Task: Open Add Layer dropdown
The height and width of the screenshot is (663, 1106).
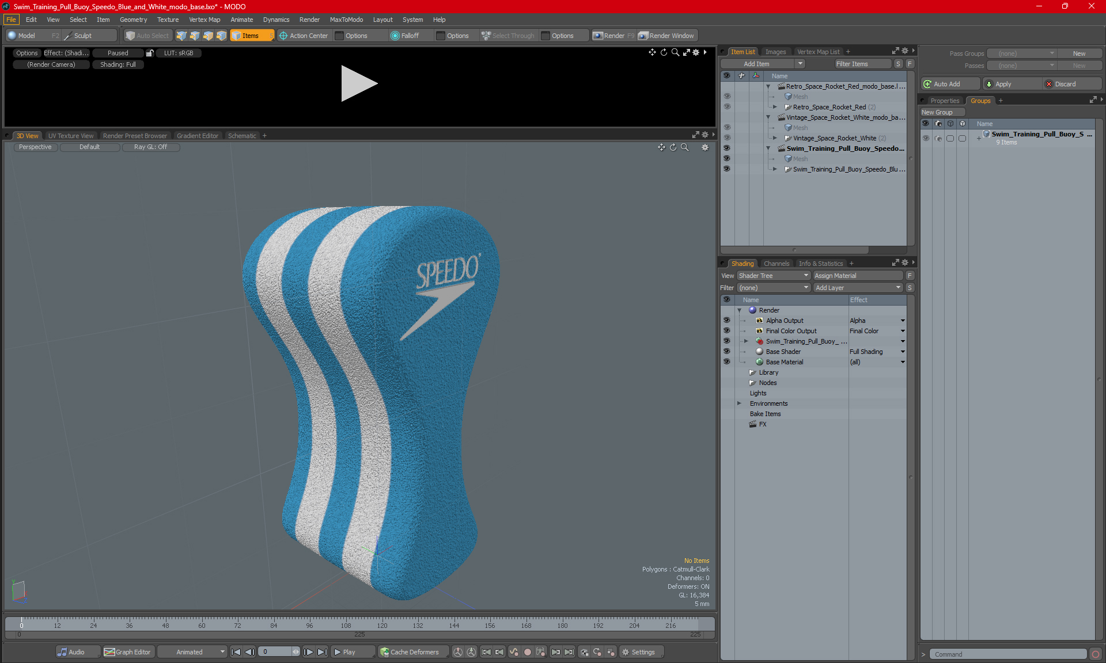Action: click(858, 288)
